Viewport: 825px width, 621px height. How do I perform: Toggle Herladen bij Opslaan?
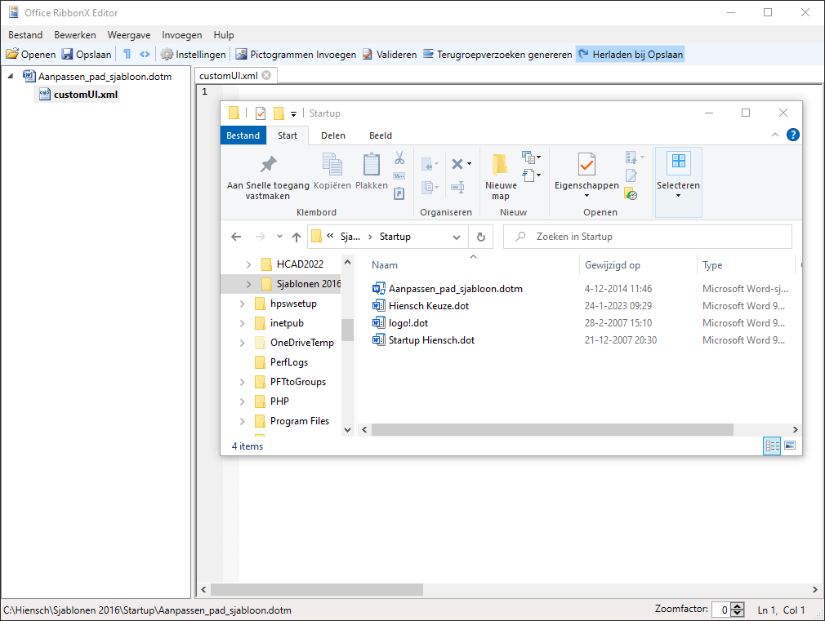pyautogui.click(x=631, y=54)
